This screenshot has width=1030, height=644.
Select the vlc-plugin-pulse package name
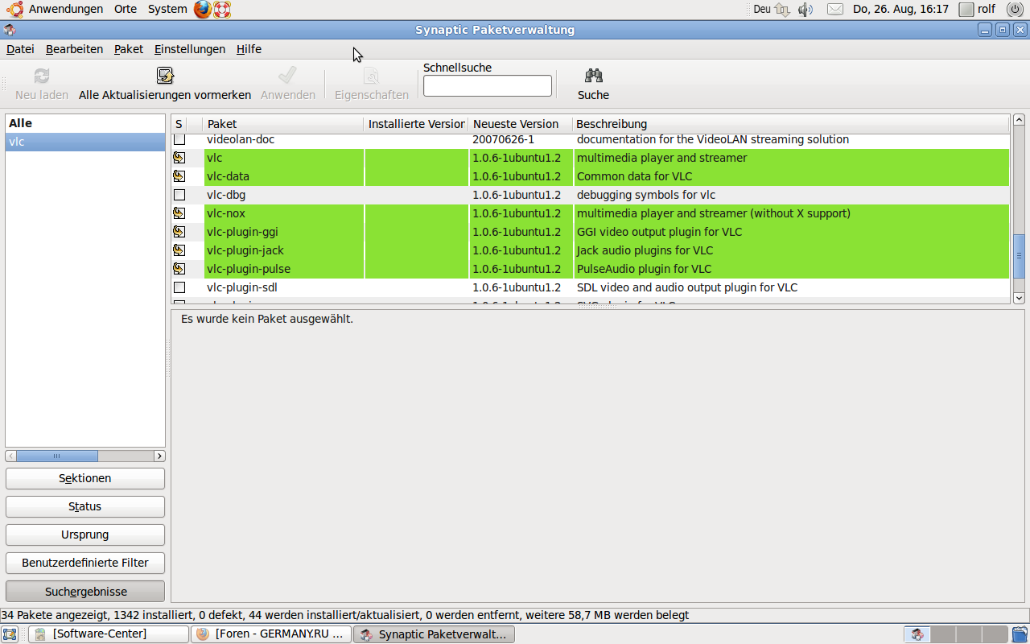tap(249, 269)
